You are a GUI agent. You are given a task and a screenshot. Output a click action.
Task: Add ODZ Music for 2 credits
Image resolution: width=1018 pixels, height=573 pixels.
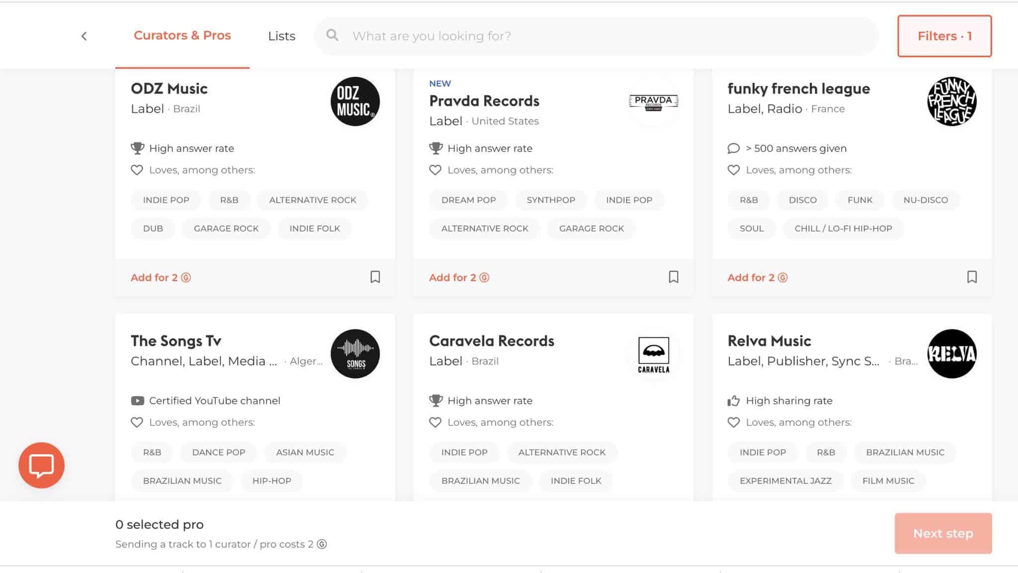point(161,278)
